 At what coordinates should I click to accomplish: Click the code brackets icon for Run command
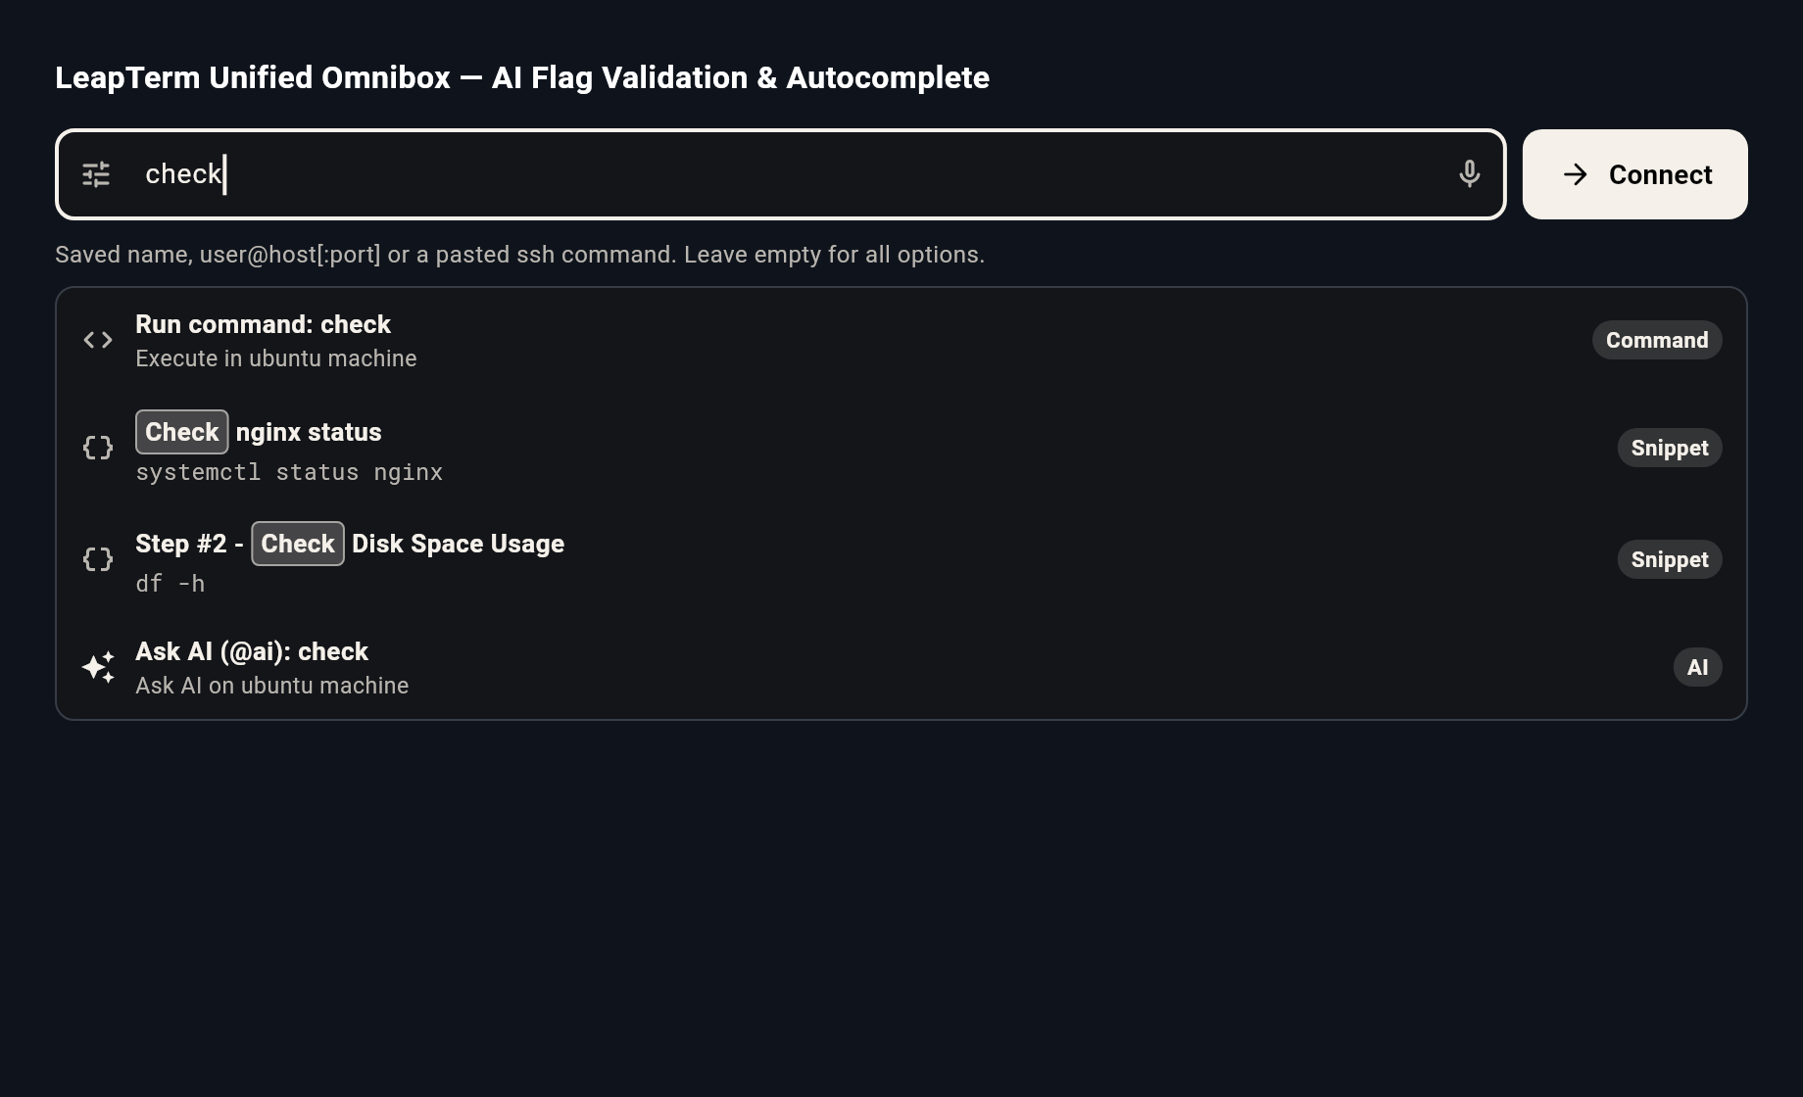coord(98,340)
